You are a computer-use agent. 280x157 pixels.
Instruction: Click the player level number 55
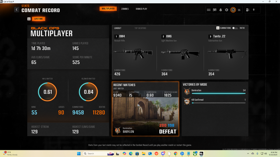[239, 10]
